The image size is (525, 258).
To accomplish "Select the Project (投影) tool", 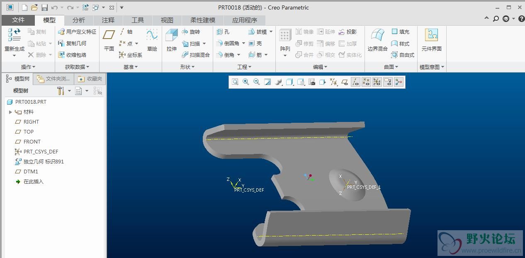I will click(348, 32).
